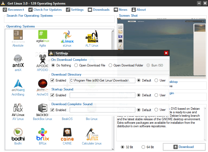Choose User for Startup Sound
Screen dimensions: 208x152
pos(156,95)
